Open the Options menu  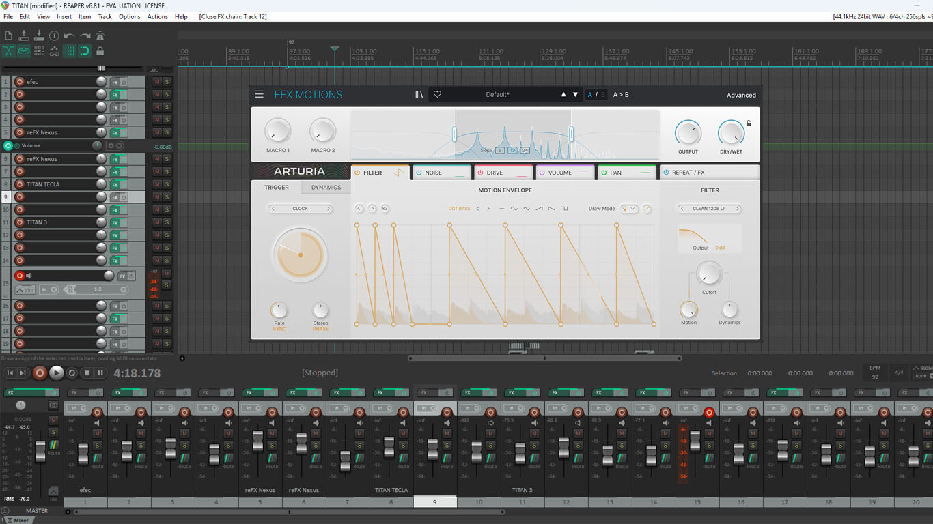click(130, 16)
